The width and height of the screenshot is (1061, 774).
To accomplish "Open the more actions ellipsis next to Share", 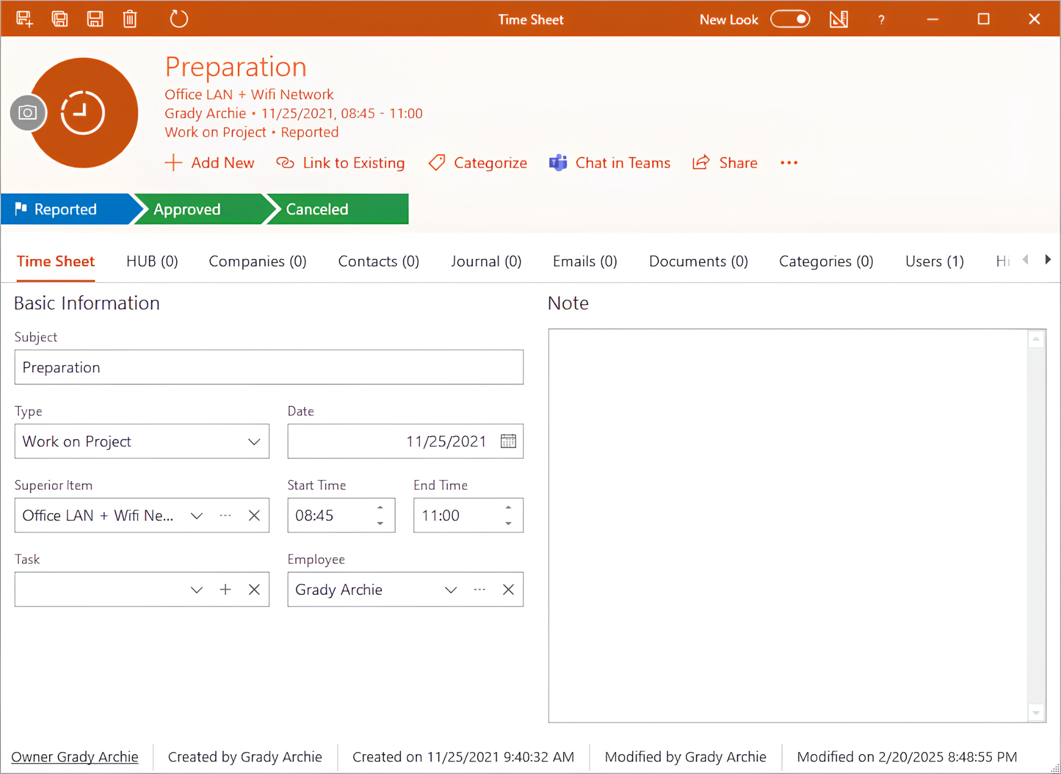I will click(789, 163).
